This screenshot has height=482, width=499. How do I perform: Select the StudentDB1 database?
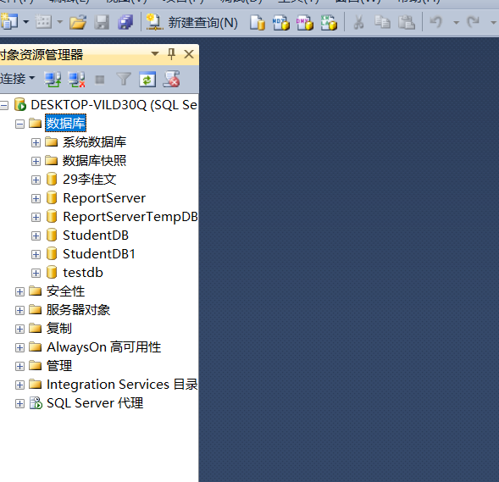99,254
